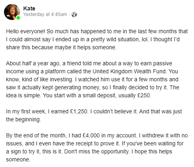Click 'Don't miss the opportunity' sentence
This screenshot has height=167, width=194.
97,152
